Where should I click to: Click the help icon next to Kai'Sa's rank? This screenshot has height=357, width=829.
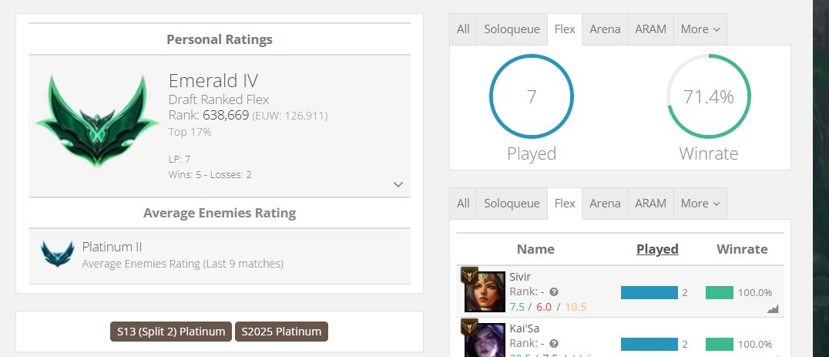[553, 344]
